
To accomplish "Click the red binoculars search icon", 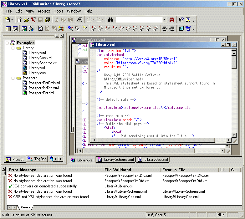I will (172, 20).
